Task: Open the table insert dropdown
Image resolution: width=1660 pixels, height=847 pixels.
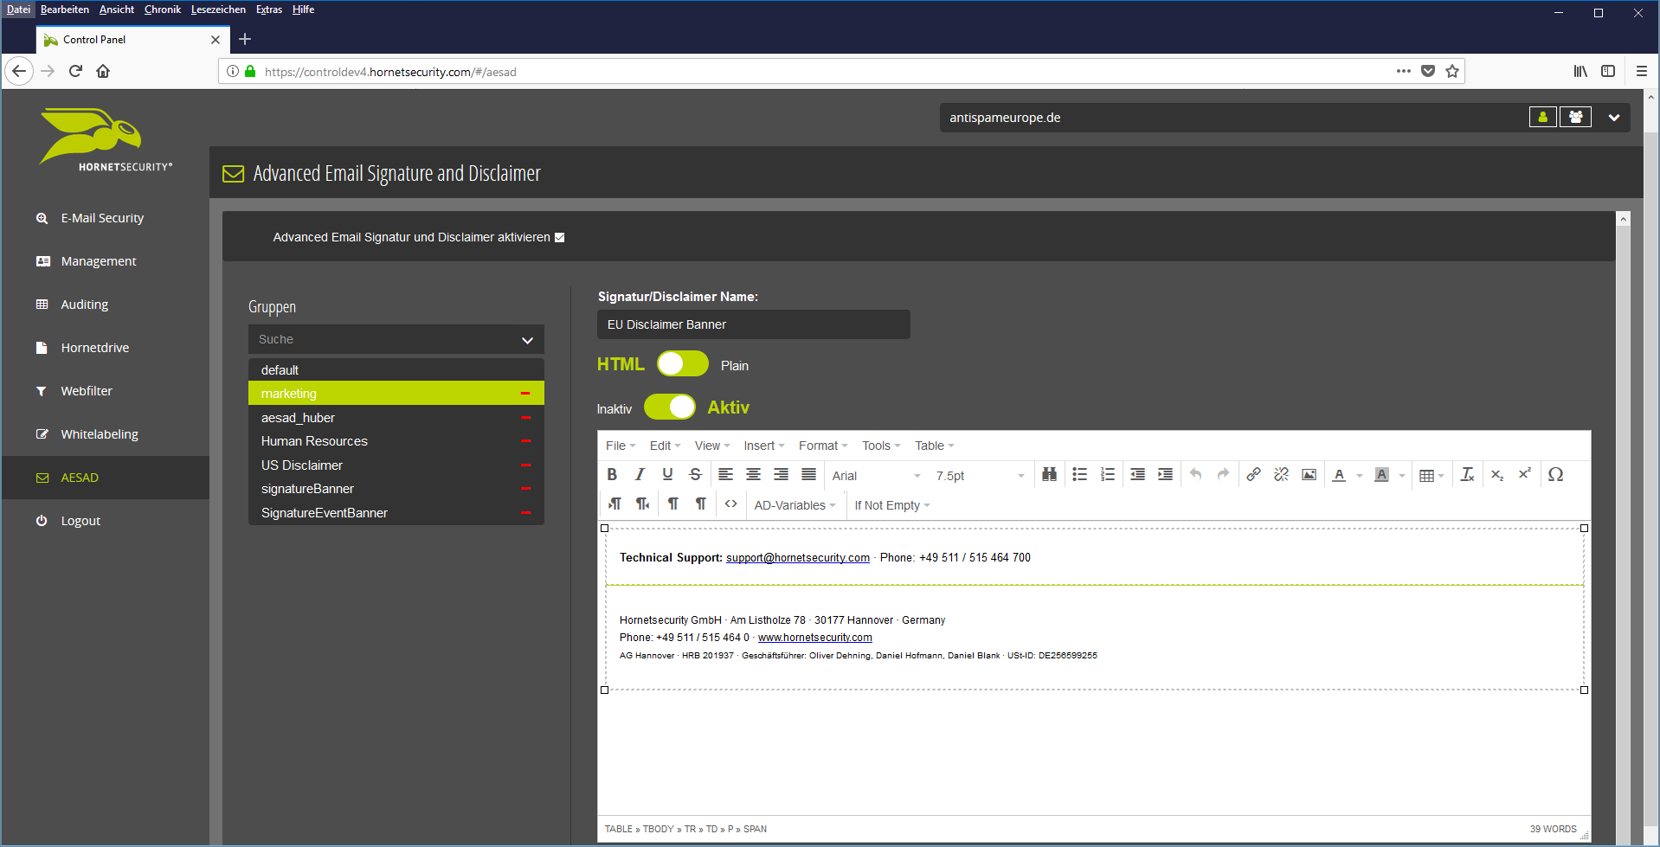Action: click(x=1432, y=475)
